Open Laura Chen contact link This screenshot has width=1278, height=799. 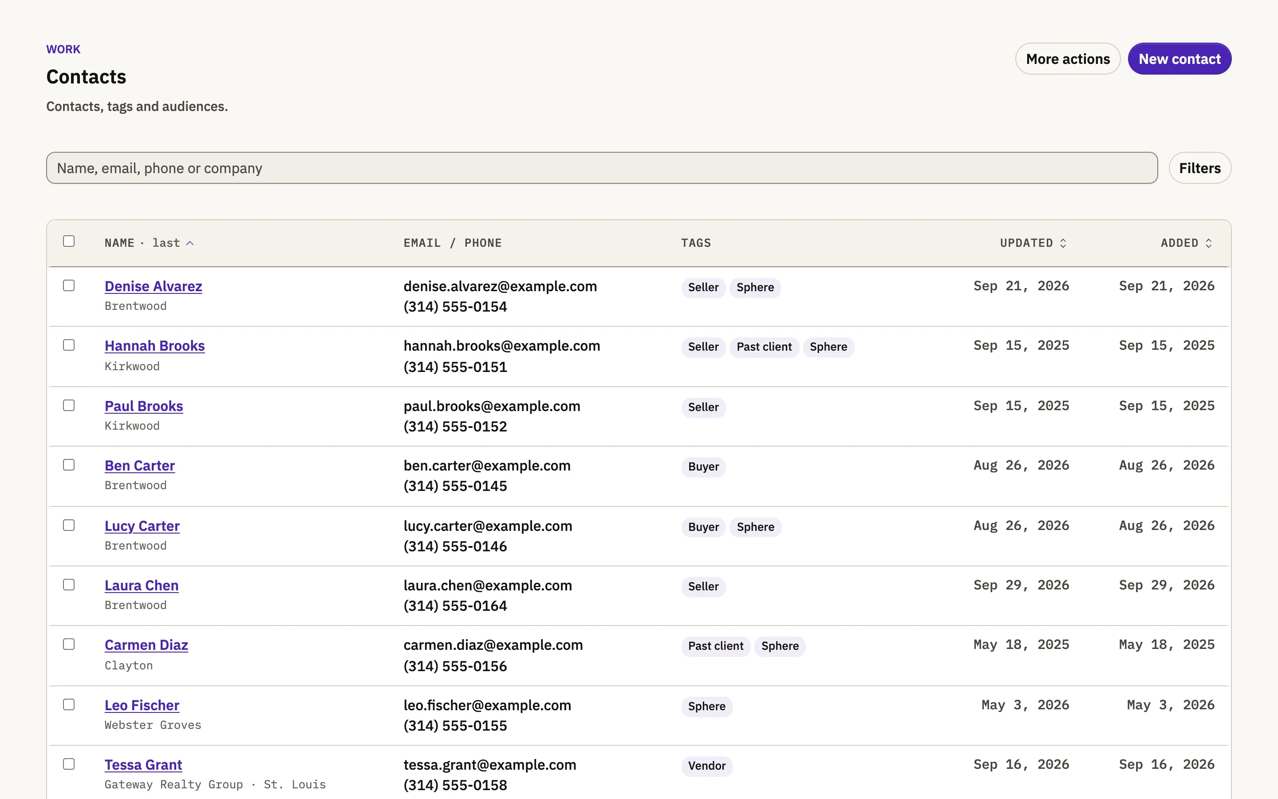[142, 585]
